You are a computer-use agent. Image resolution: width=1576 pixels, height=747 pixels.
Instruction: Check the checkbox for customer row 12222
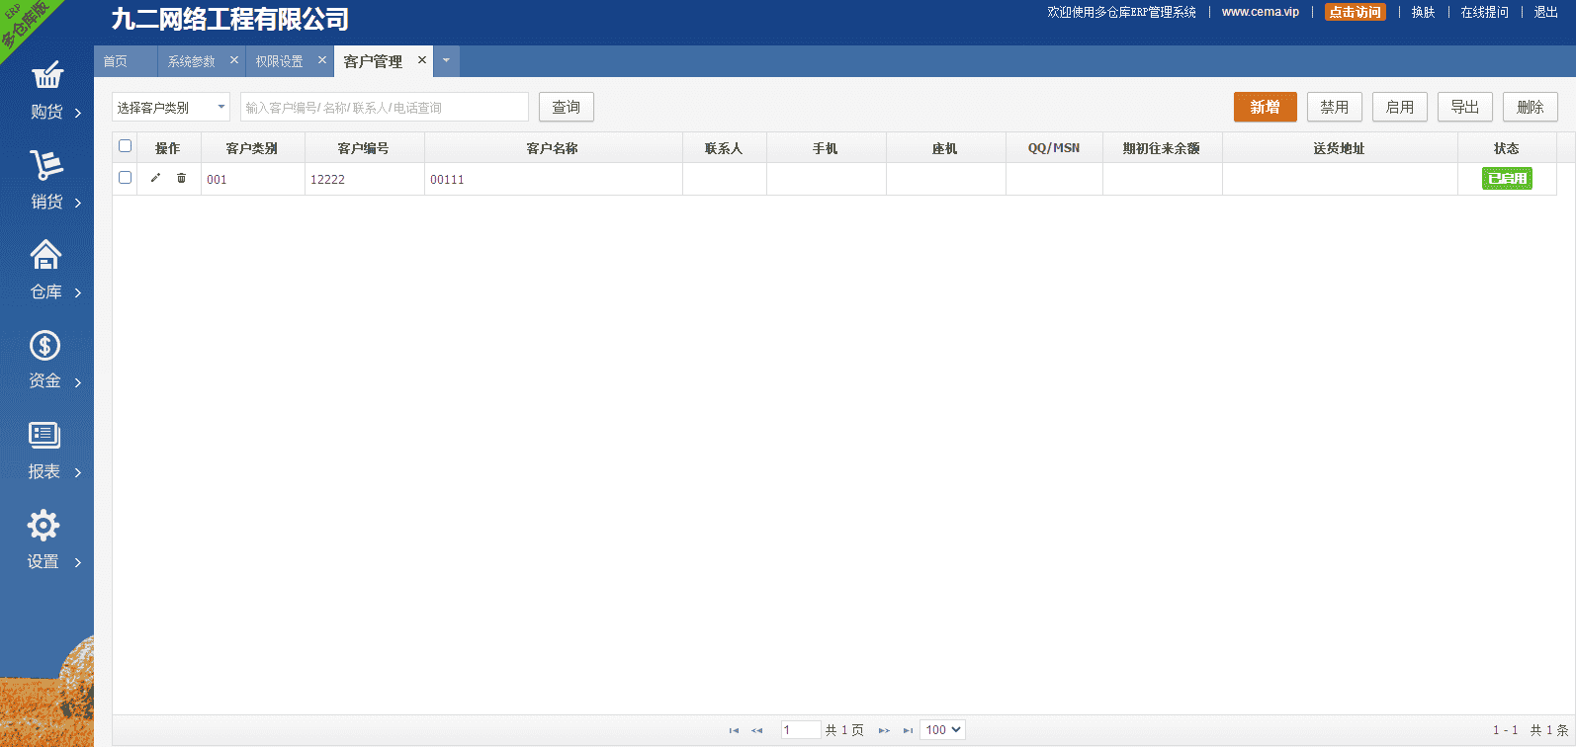tap(125, 178)
